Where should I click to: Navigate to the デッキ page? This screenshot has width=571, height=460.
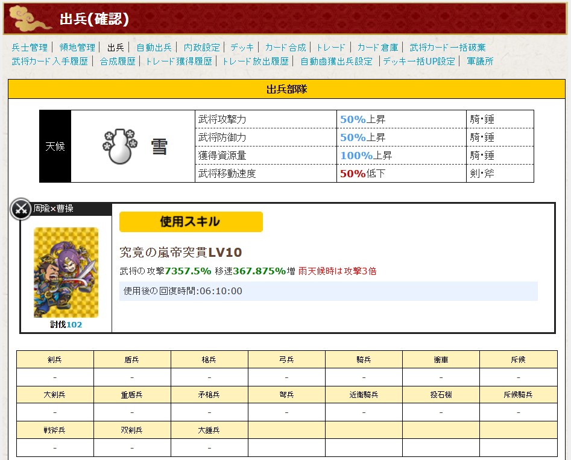coord(242,47)
